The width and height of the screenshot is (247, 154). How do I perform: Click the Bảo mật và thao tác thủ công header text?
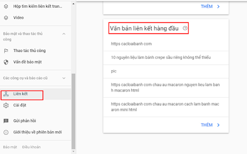pos(23,37)
